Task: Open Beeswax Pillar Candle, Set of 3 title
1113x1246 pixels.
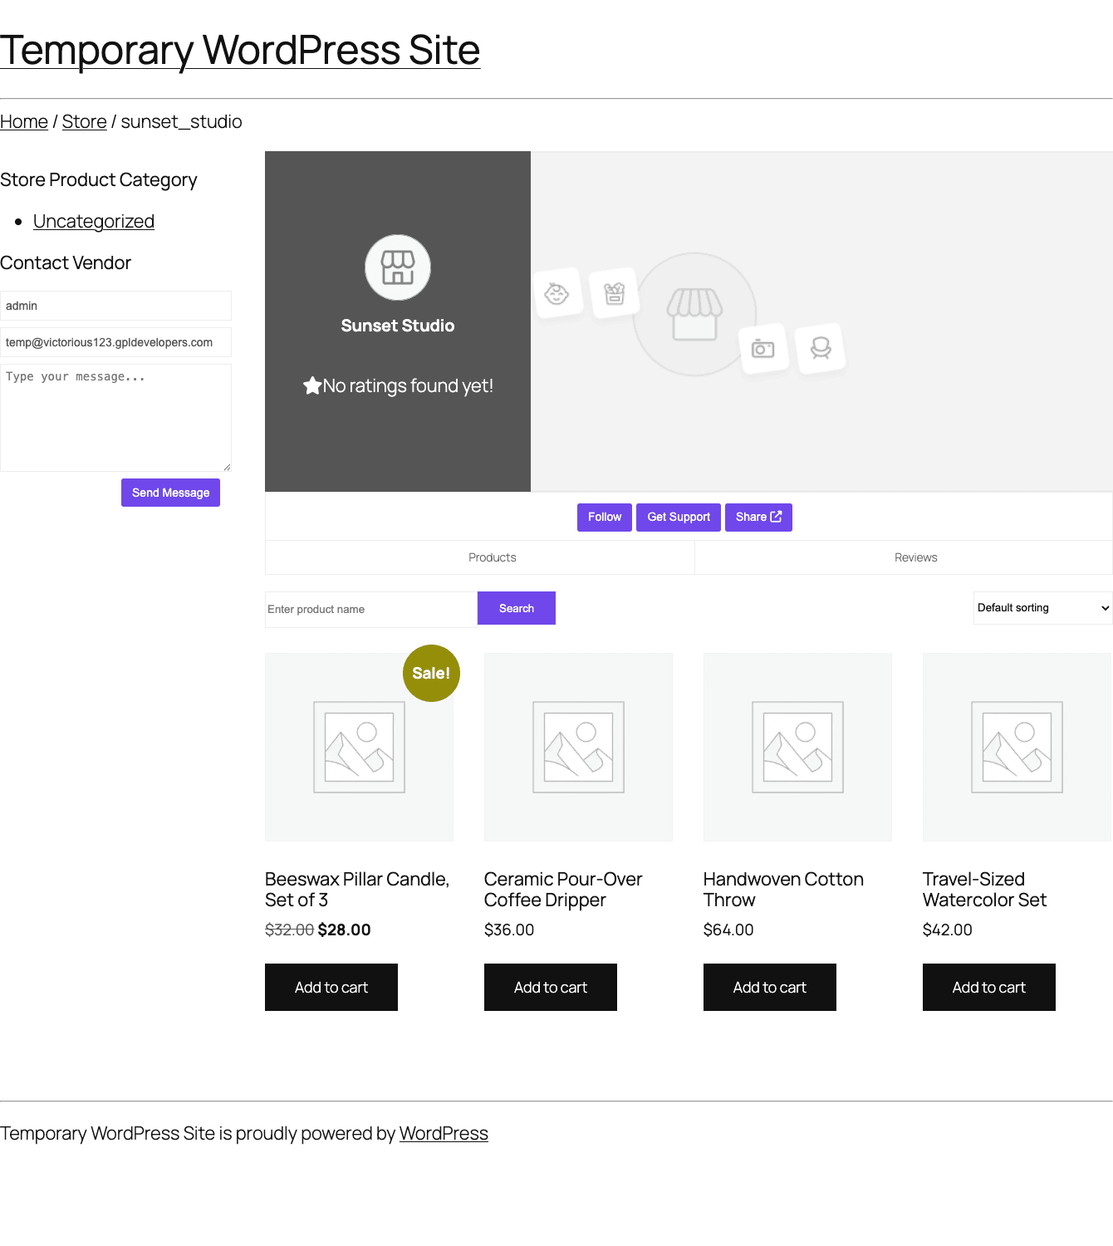Action: (357, 889)
